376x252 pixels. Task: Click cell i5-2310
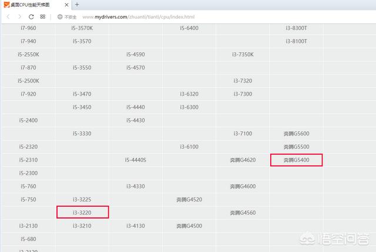pos(28,160)
